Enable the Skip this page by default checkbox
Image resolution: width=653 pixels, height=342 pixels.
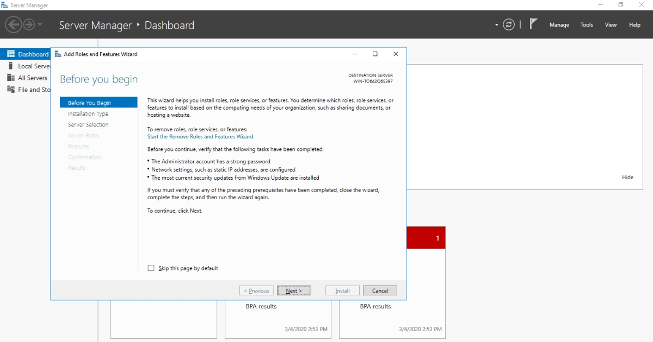[x=151, y=268]
